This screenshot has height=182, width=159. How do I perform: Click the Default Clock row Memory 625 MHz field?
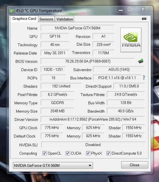coord(93,136)
